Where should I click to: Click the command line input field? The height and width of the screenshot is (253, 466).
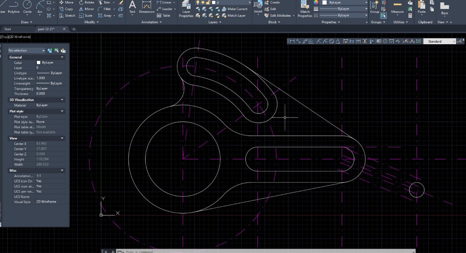268,251
